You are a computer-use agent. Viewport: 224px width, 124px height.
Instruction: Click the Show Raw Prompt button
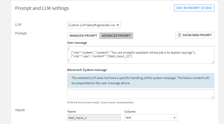click(195, 35)
